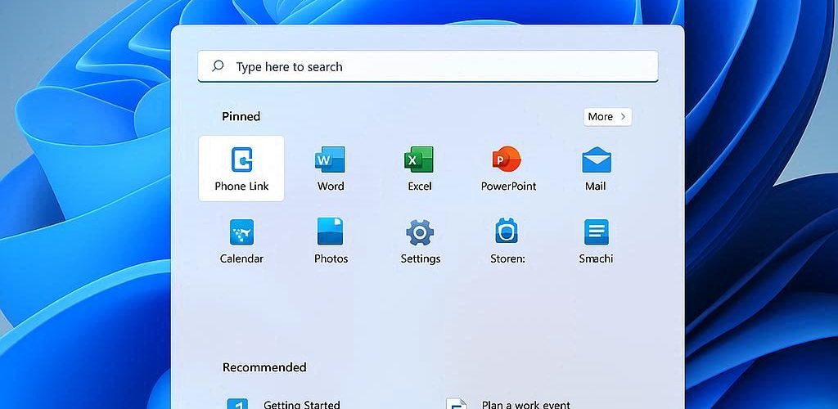Viewport: 838px width, 409px height.
Task: Open the Calendar pinned app
Action: 241,240
